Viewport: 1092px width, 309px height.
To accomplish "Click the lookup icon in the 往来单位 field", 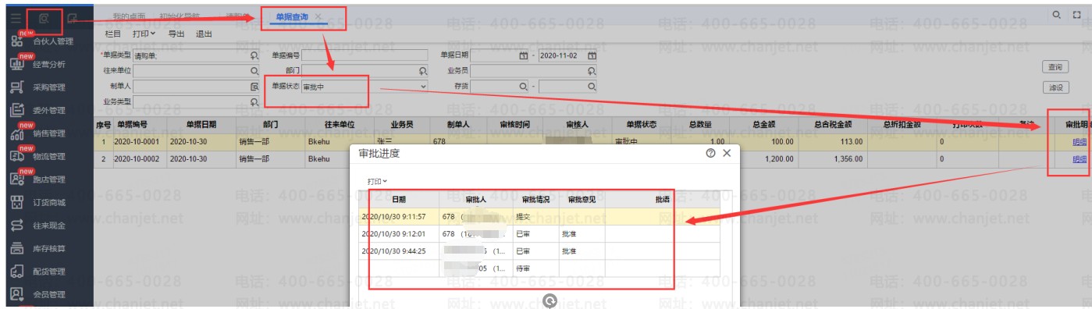I will point(254,70).
